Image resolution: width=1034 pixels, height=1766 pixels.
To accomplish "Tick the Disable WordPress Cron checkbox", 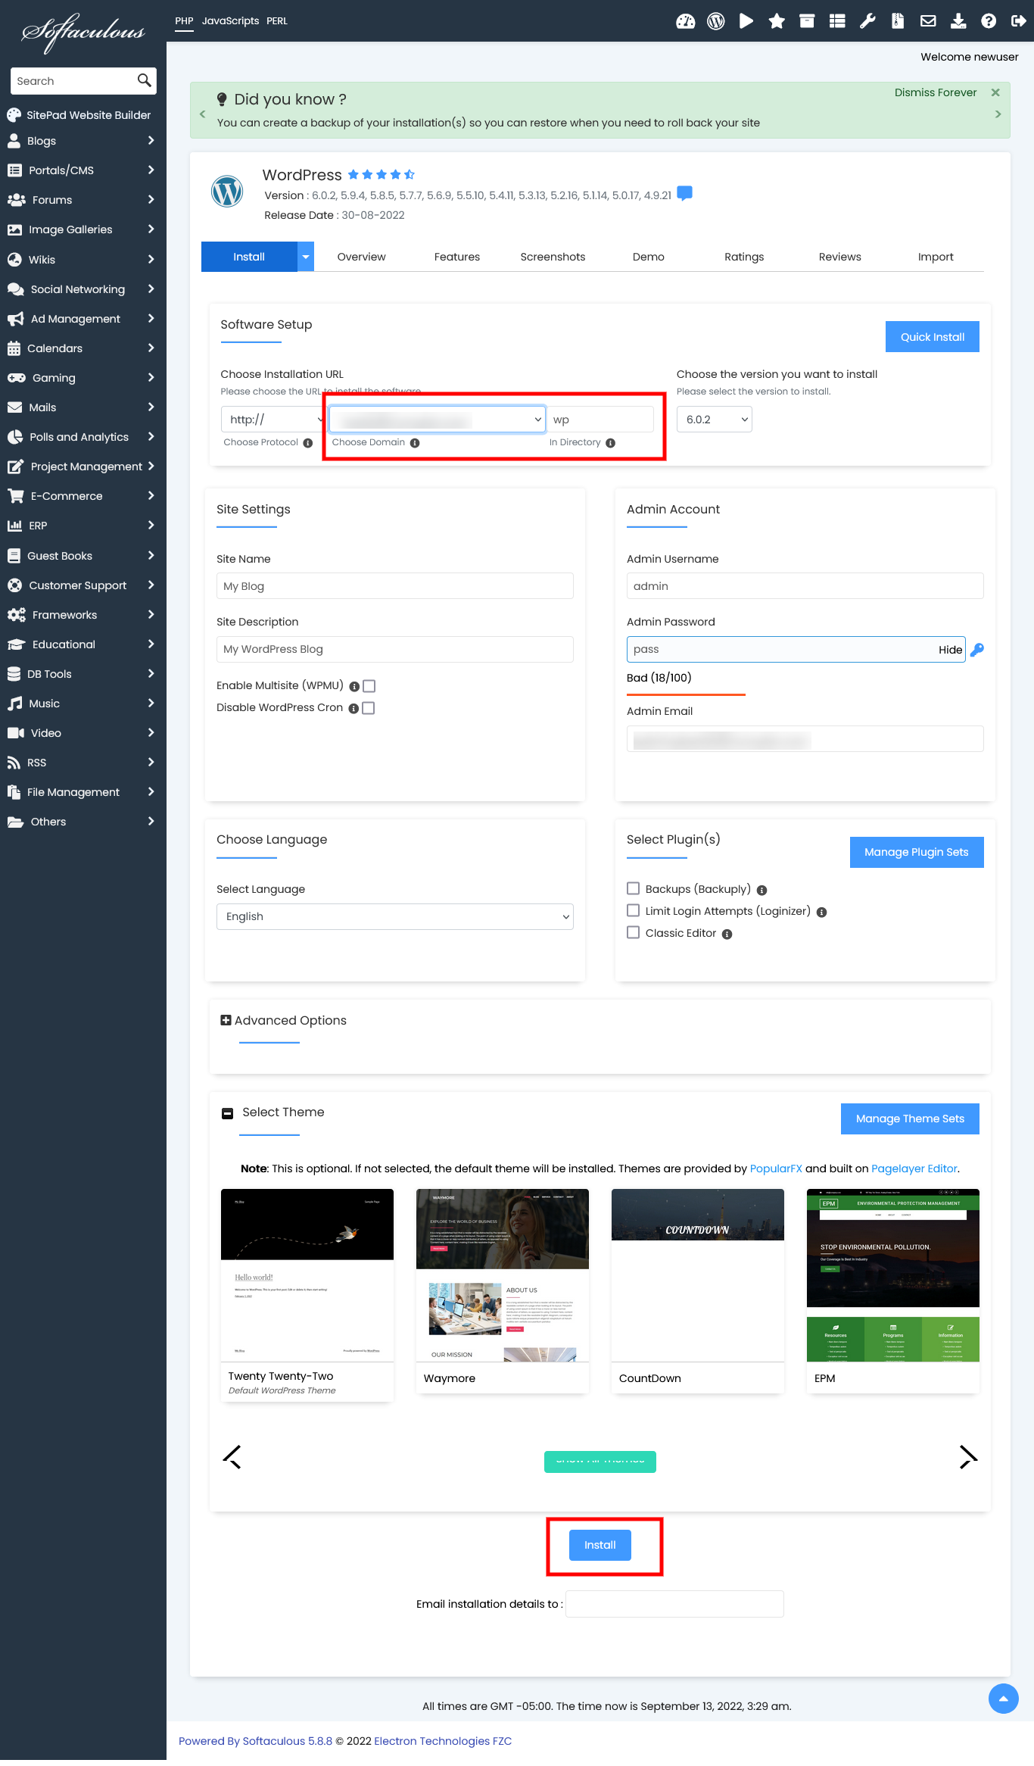I will point(369,708).
